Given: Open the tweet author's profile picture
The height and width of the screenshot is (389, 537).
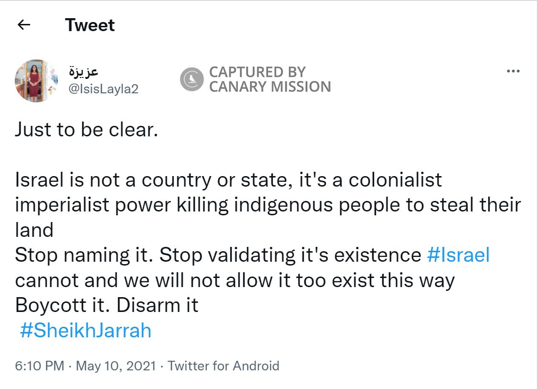Looking at the screenshot, I should click(36, 80).
